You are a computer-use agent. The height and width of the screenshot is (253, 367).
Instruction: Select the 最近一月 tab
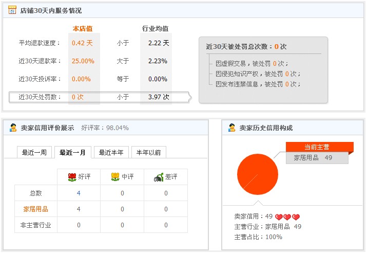pyautogui.click(x=72, y=153)
